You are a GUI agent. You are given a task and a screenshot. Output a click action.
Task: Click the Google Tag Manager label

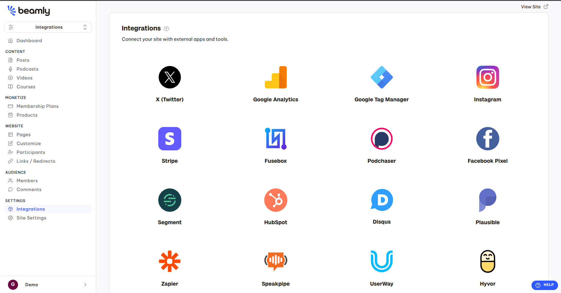pos(382,100)
